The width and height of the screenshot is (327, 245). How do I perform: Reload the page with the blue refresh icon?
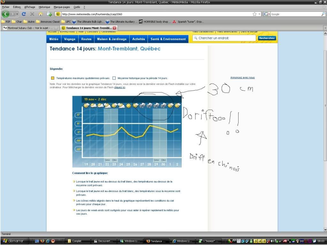click(24, 14)
